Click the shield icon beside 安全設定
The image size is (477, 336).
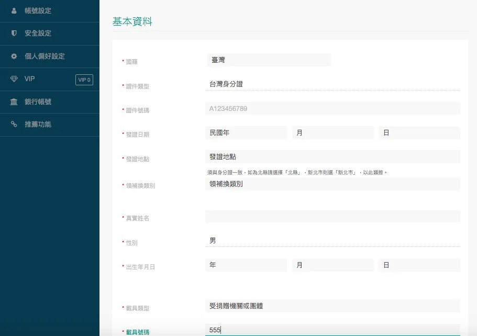(x=14, y=33)
